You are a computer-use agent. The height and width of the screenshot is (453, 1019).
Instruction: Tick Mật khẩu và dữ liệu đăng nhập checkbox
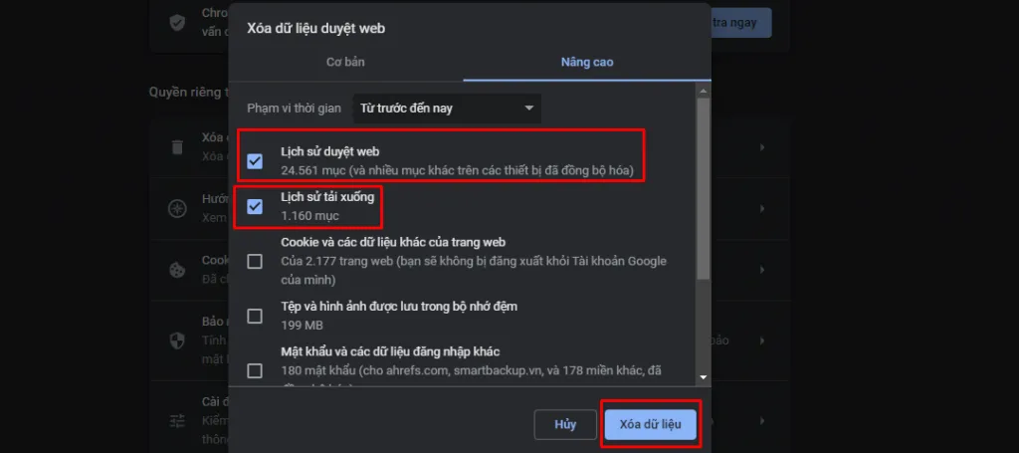coord(255,370)
